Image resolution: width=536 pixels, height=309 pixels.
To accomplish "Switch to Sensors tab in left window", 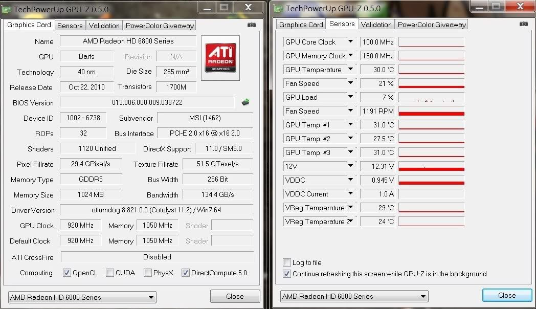I will tap(70, 26).
